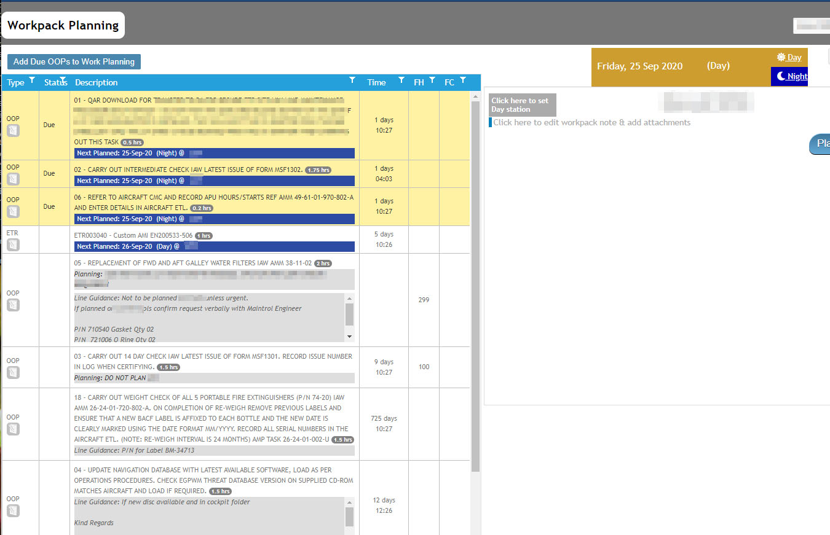Select the 1.5 hrs badge on task 03

tap(168, 367)
